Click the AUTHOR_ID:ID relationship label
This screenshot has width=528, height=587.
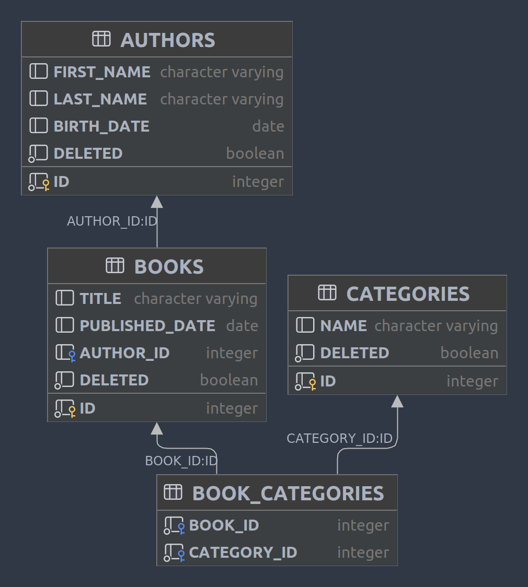pyautogui.click(x=111, y=221)
